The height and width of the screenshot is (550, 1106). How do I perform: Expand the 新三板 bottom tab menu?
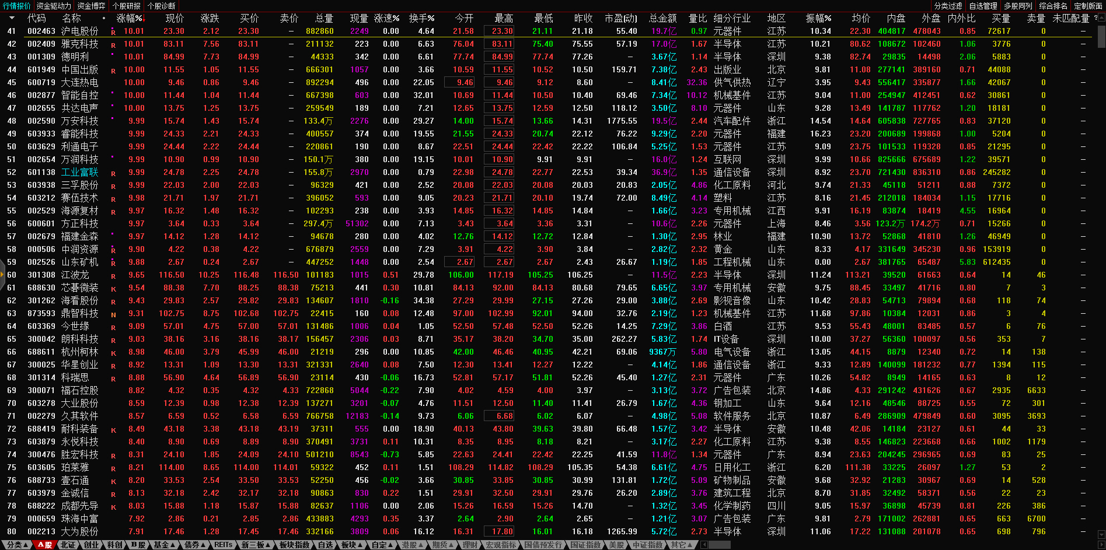coord(256,545)
